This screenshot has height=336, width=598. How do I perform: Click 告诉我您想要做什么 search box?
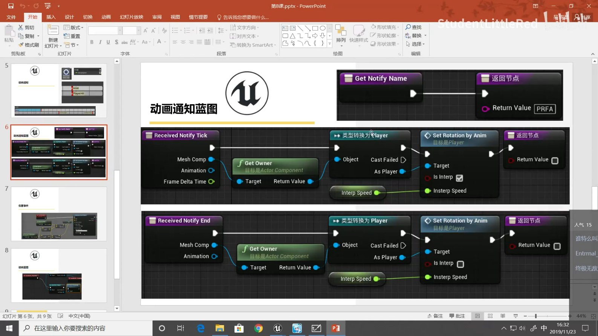pyautogui.click(x=243, y=17)
